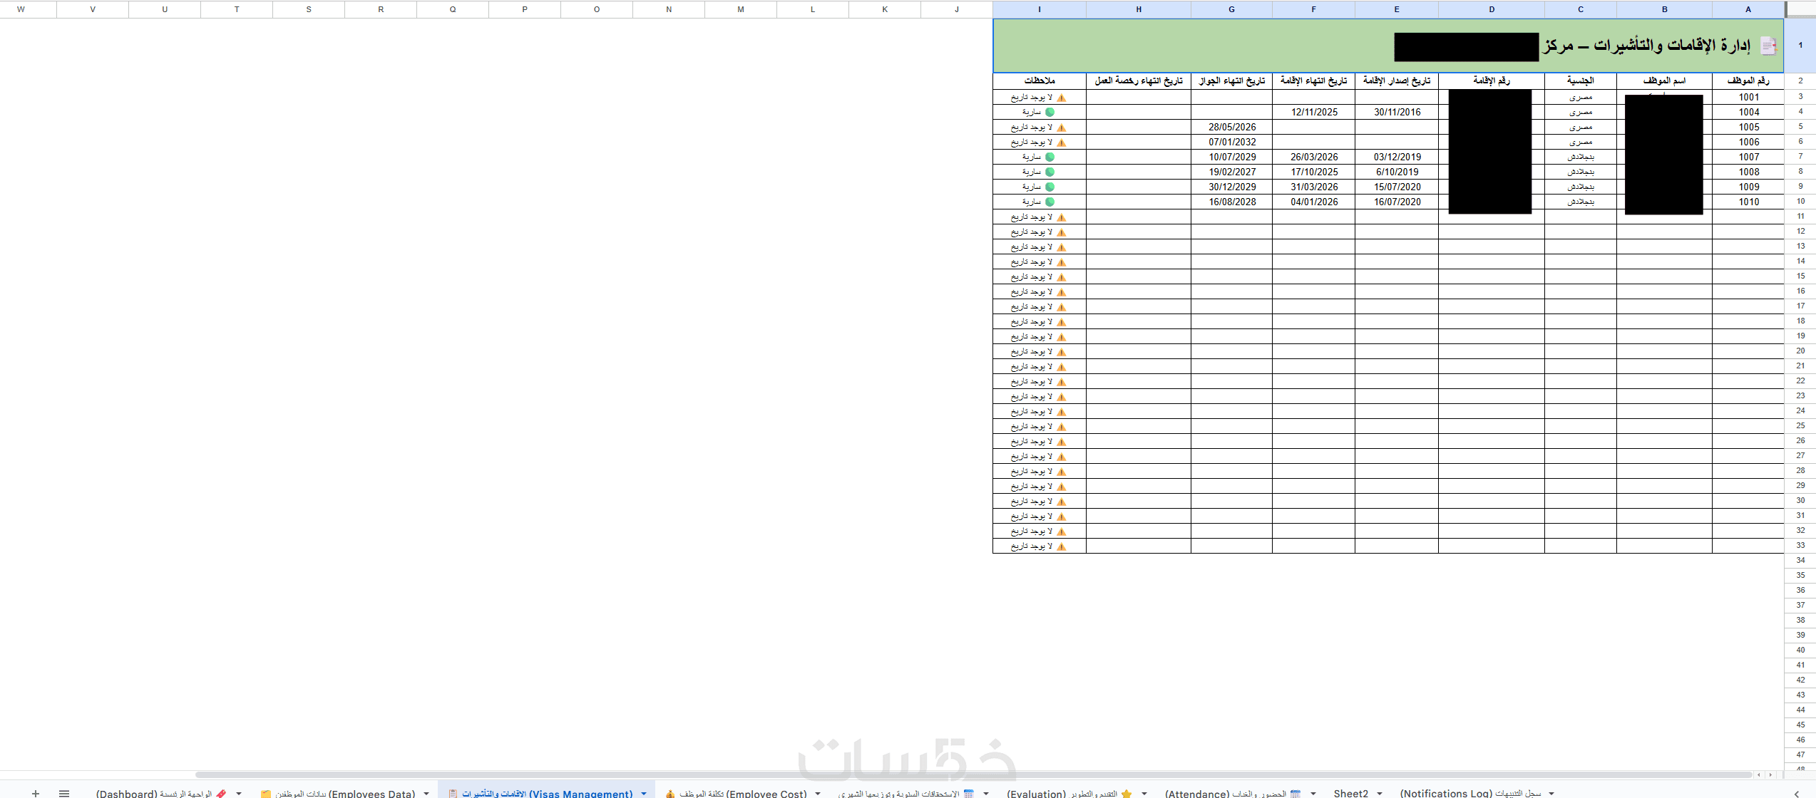Click the side panel collapse chevron at bottom right
This screenshot has height=798, width=1816.
(x=1796, y=793)
